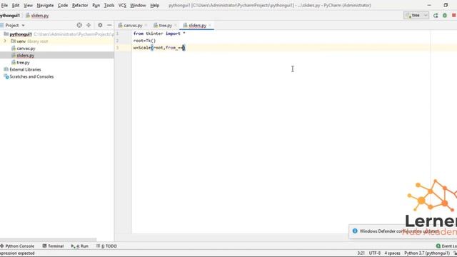
Task: Hide the Project tool window
Action: (x=109, y=26)
